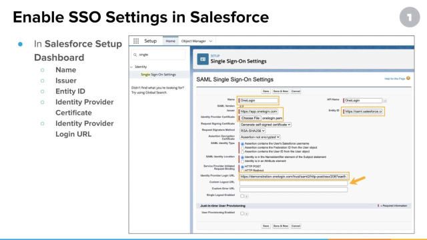Click the bottom Save button
This screenshot has height=240, width=427.
(266, 226)
